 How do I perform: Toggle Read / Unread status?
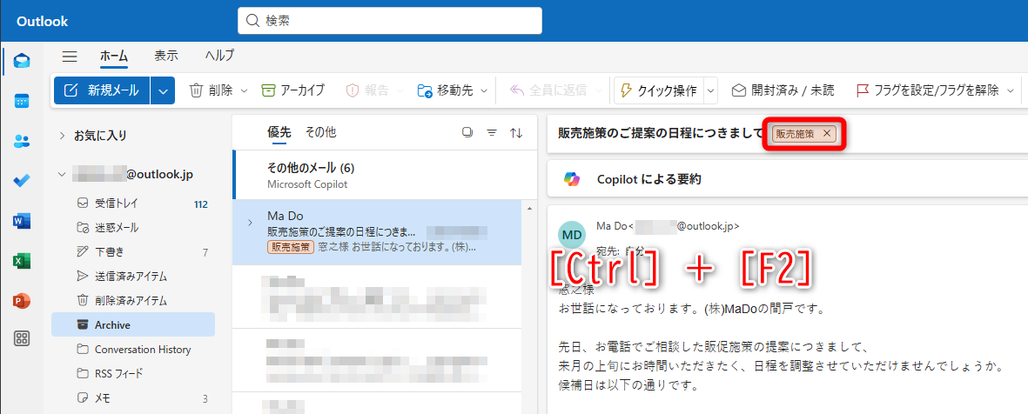[783, 90]
